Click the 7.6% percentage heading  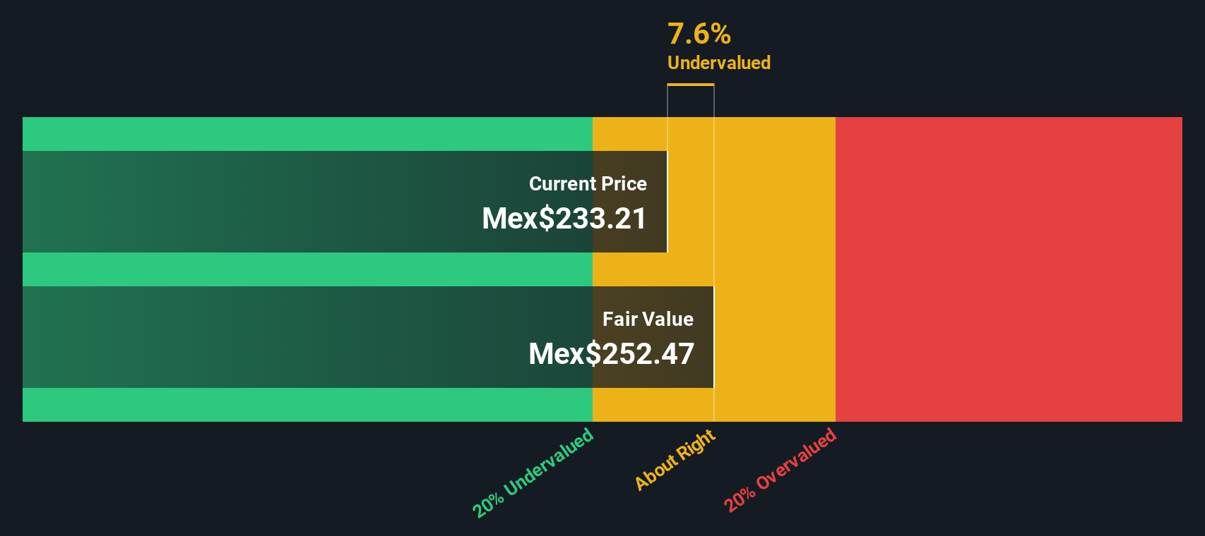coord(699,34)
